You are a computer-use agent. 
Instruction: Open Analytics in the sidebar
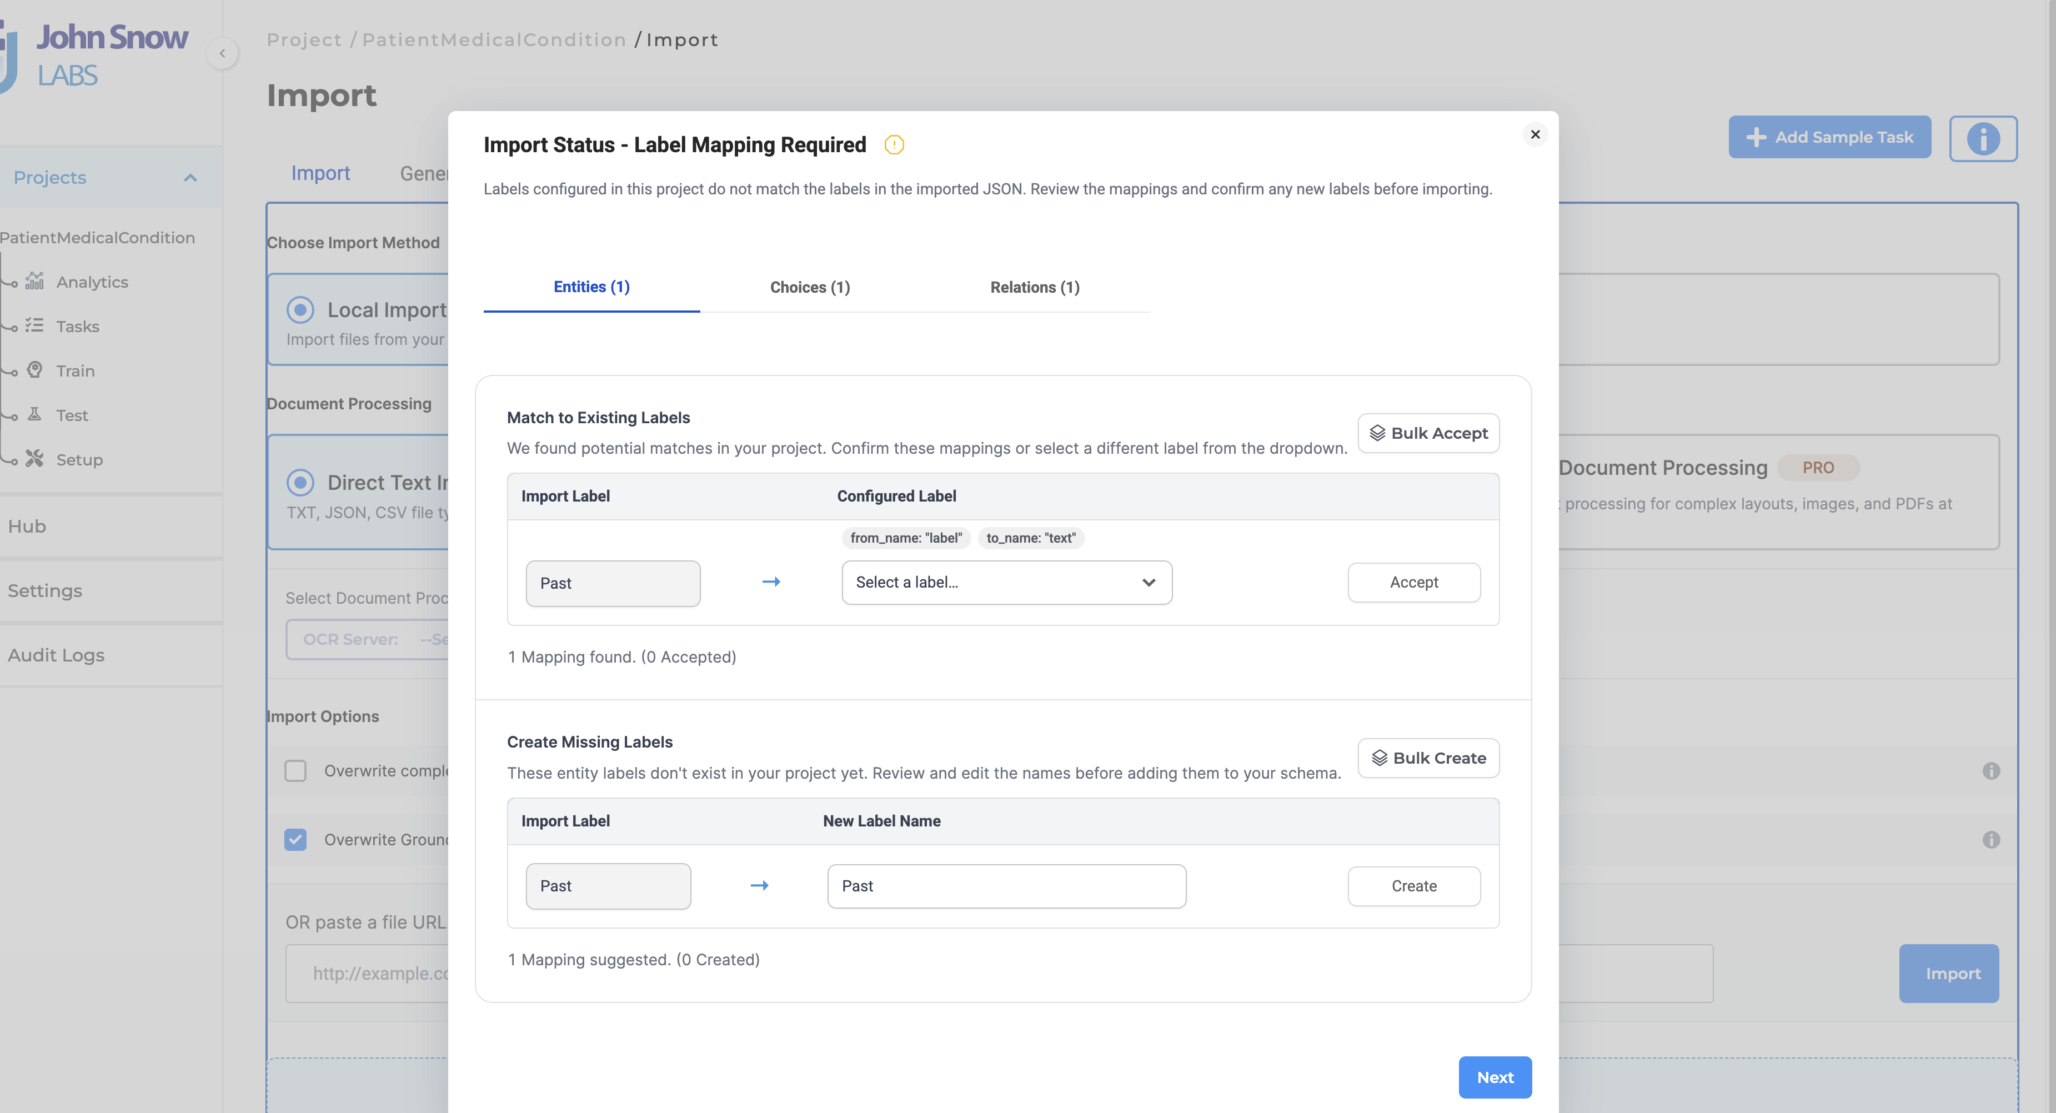click(92, 282)
